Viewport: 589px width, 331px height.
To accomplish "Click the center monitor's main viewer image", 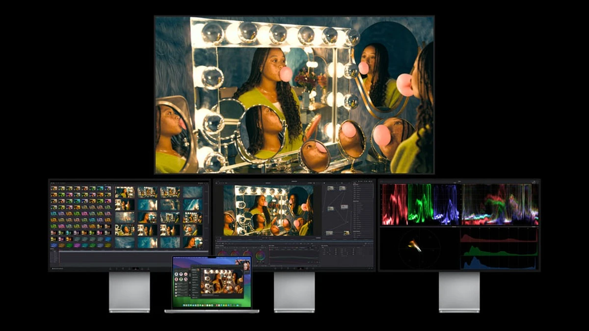I will click(x=268, y=210).
